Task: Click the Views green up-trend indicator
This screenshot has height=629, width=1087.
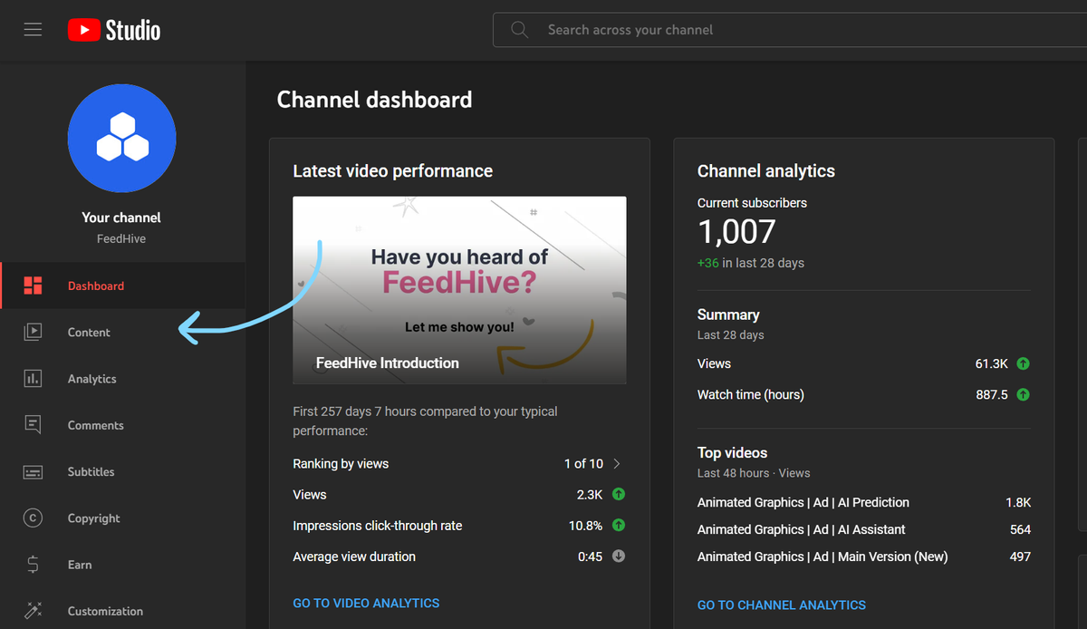Action: click(618, 494)
